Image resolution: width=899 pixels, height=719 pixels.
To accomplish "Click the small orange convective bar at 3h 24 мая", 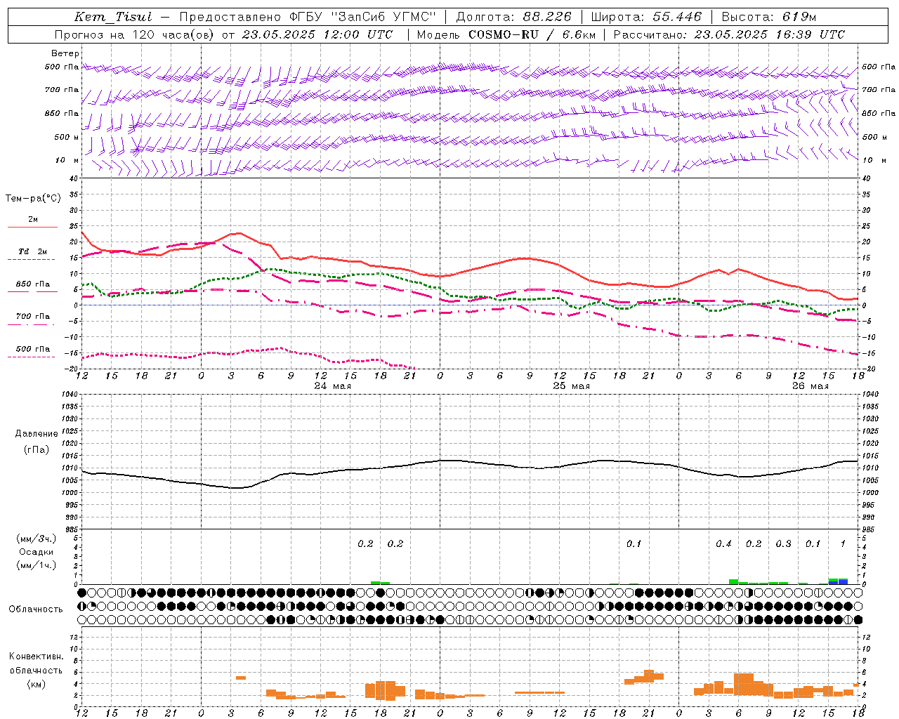I will click(241, 678).
